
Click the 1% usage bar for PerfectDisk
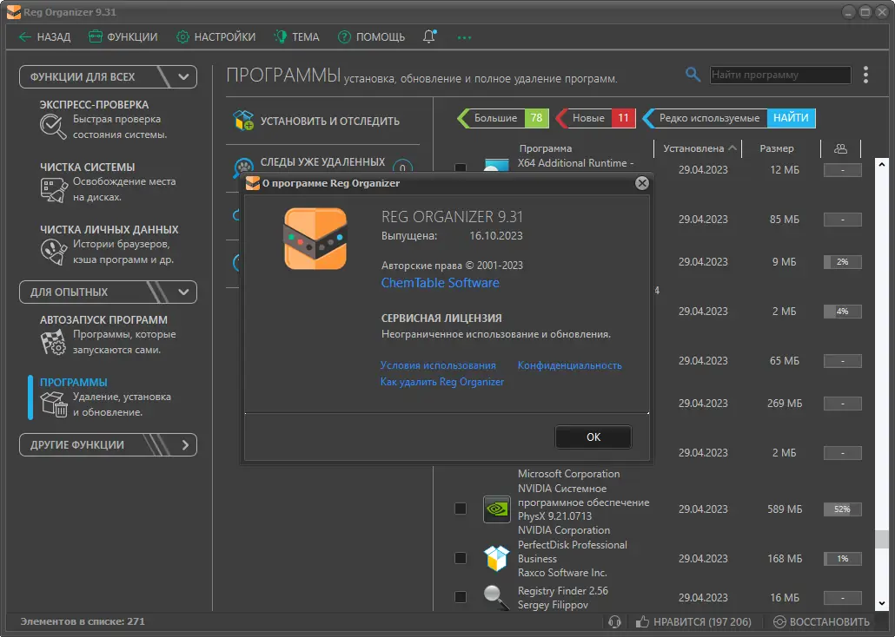click(843, 559)
